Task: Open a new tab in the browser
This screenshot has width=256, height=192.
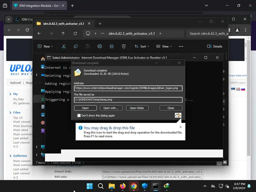Action: pyautogui.click(x=72, y=6)
